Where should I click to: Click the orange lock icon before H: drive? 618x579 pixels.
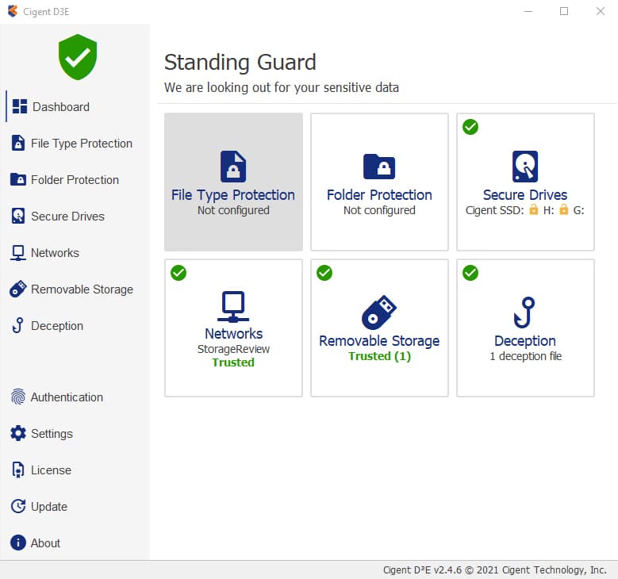(x=533, y=209)
